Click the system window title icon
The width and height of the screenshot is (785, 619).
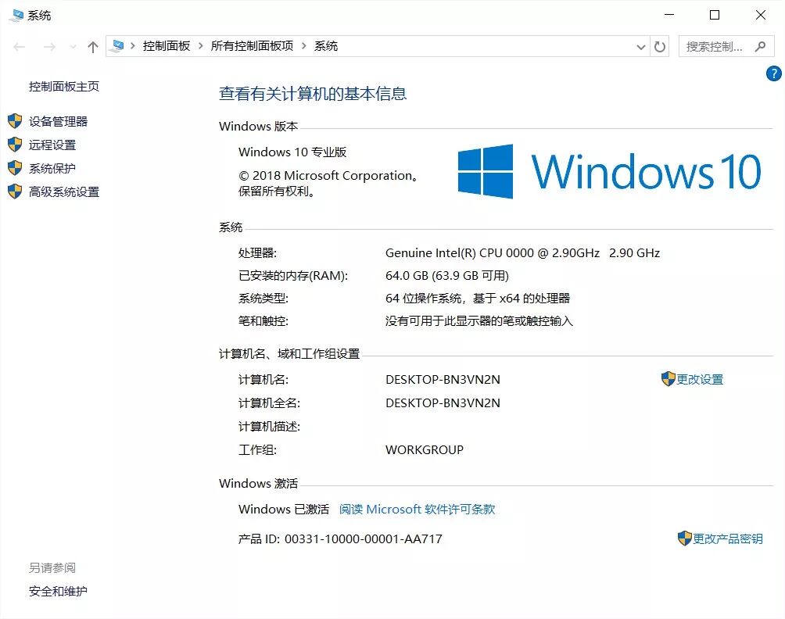coord(16,15)
